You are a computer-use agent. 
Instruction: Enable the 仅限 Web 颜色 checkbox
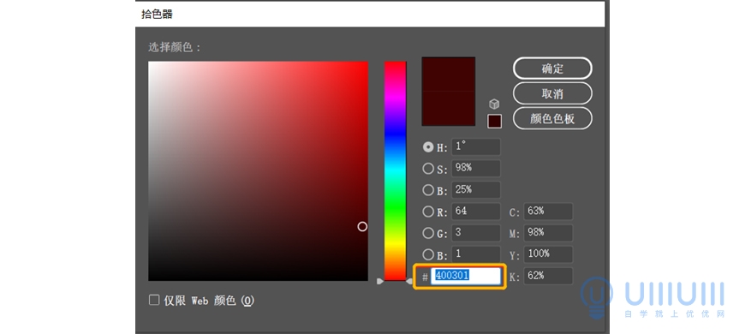[154, 300]
